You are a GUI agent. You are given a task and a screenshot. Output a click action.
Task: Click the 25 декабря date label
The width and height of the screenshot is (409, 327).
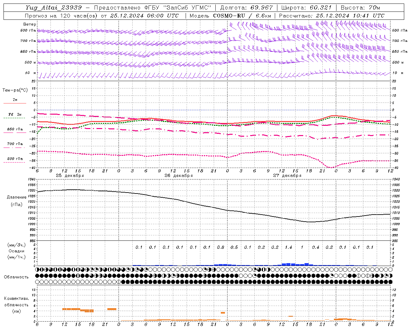pyautogui.click(x=70, y=176)
